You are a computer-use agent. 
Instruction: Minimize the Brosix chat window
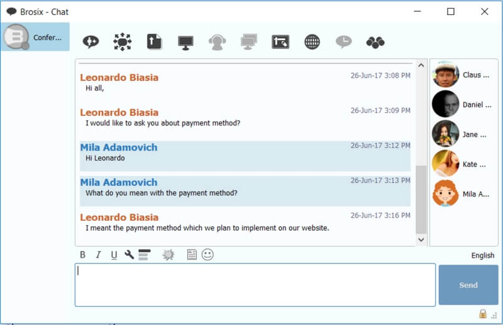417,11
